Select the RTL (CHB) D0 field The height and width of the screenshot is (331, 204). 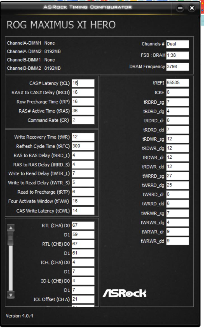[83, 244]
